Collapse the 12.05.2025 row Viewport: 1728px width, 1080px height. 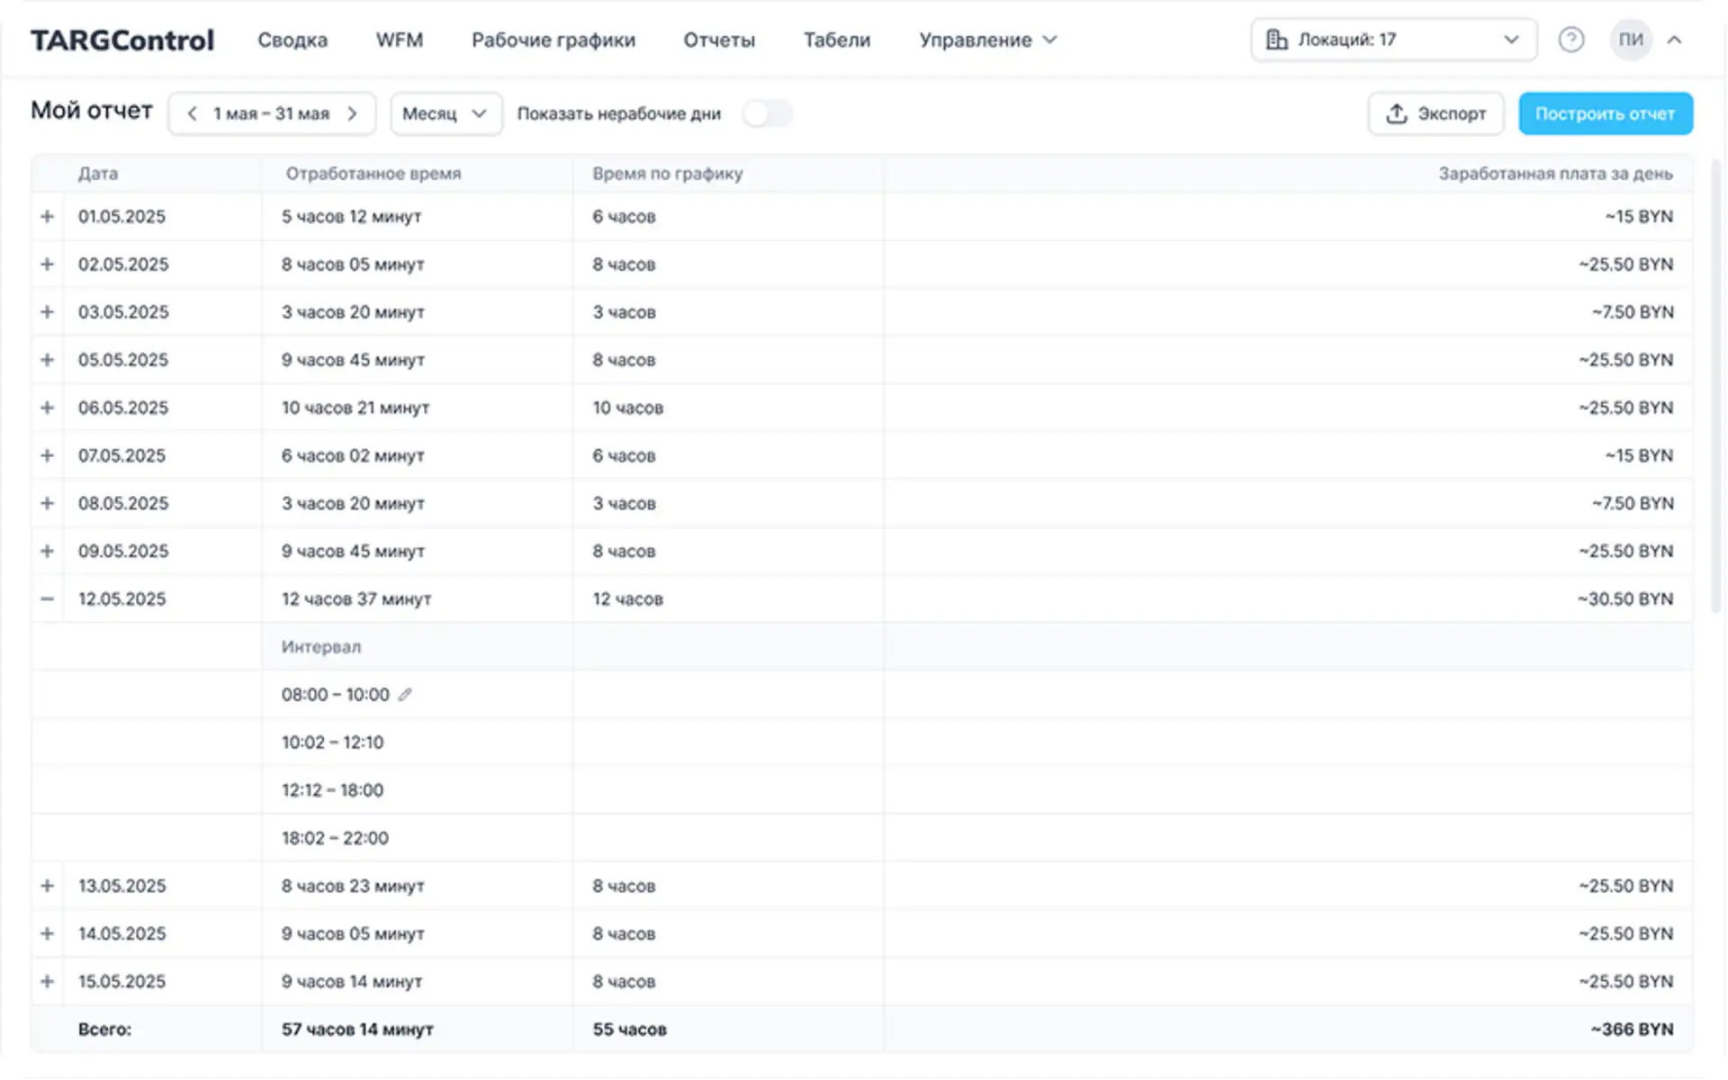click(x=48, y=599)
